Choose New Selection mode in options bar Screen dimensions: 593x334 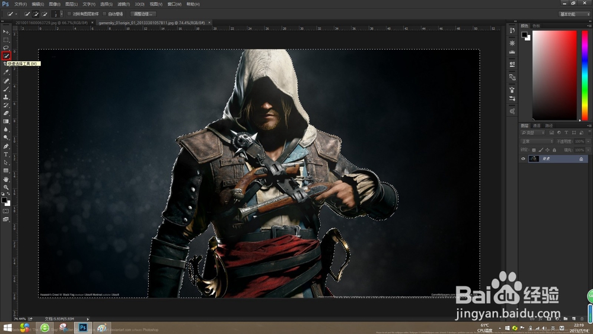click(27, 14)
